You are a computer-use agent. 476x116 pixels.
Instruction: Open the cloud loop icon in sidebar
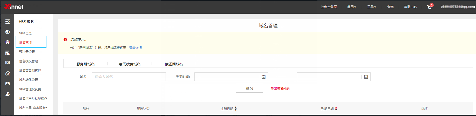pos(8,73)
